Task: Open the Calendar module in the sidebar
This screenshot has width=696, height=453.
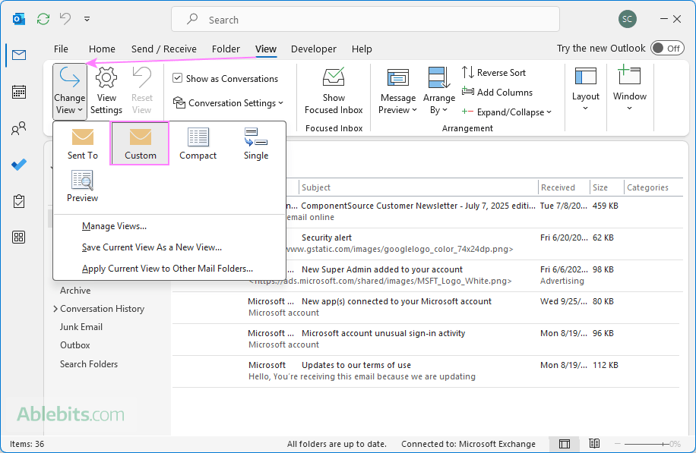Action: [19, 92]
